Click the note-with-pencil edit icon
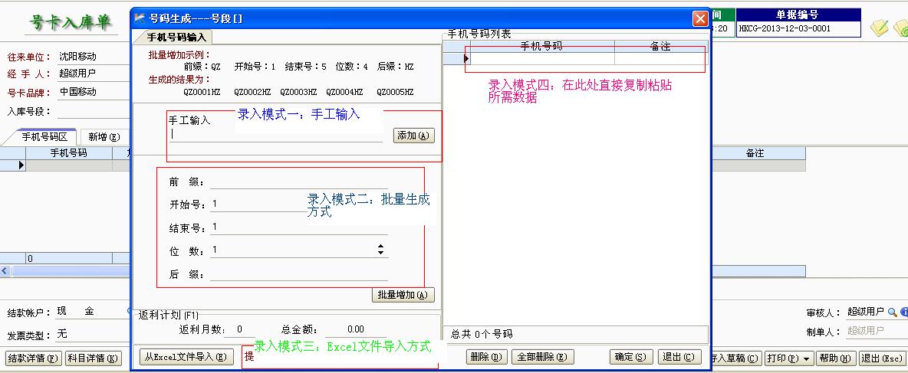This screenshot has width=908, height=373. tap(879, 28)
